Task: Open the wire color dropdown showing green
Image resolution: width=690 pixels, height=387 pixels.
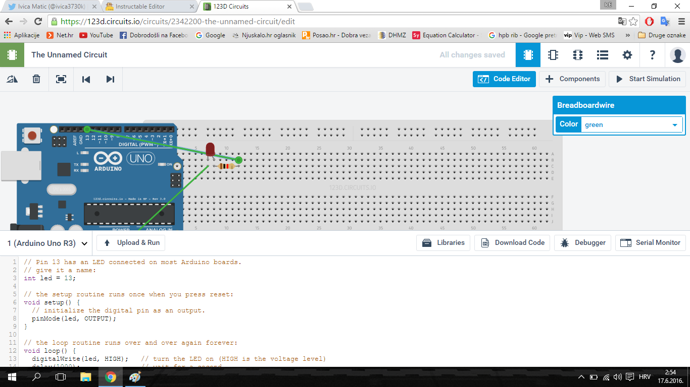Action: pos(631,124)
